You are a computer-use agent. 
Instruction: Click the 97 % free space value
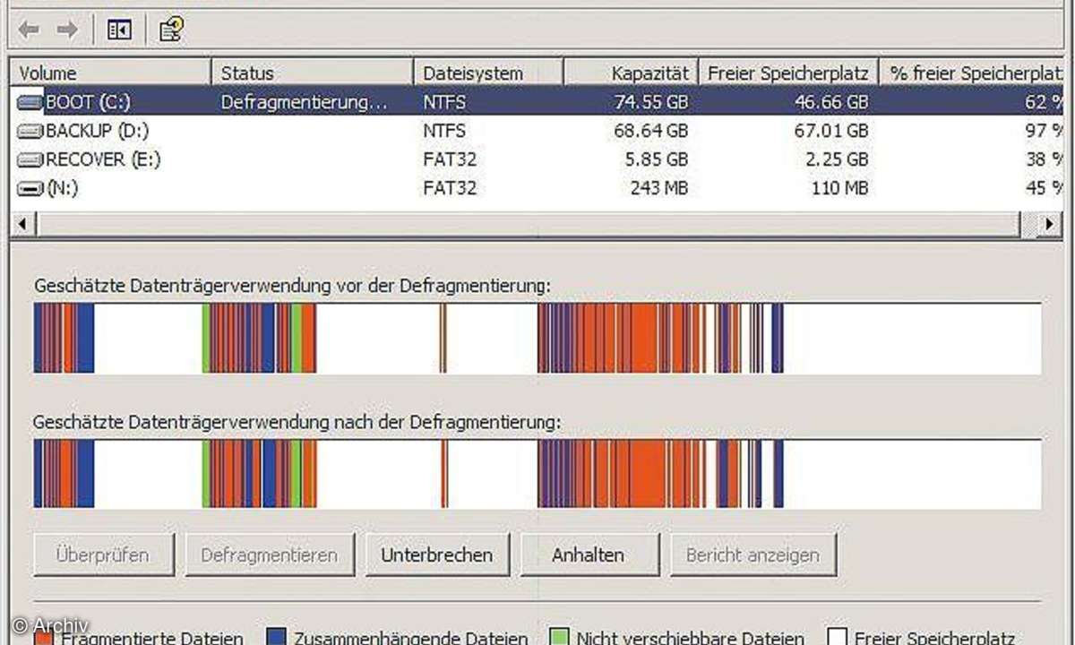click(x=1043, y=132)
